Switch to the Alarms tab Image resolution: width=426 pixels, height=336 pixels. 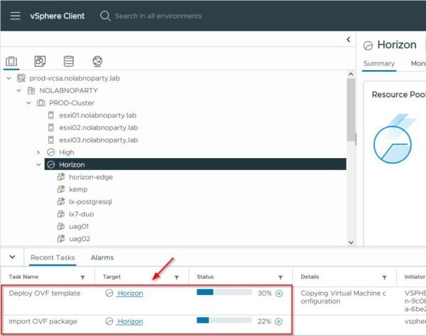[102, 257]
